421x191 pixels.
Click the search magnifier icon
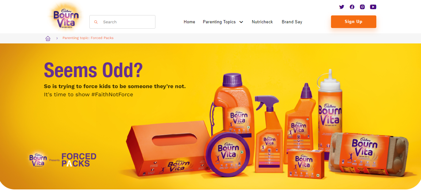point(96,22)
